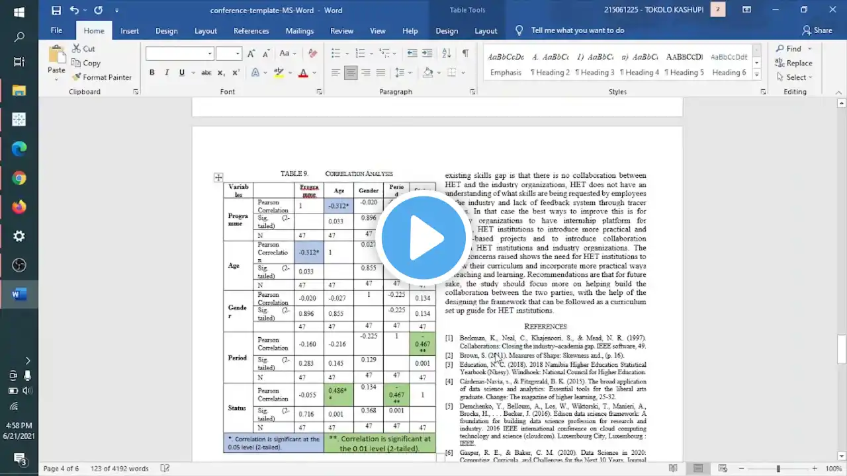847x476 pixels.
Task: Apply subscript formatting
Action: [222, 73]
